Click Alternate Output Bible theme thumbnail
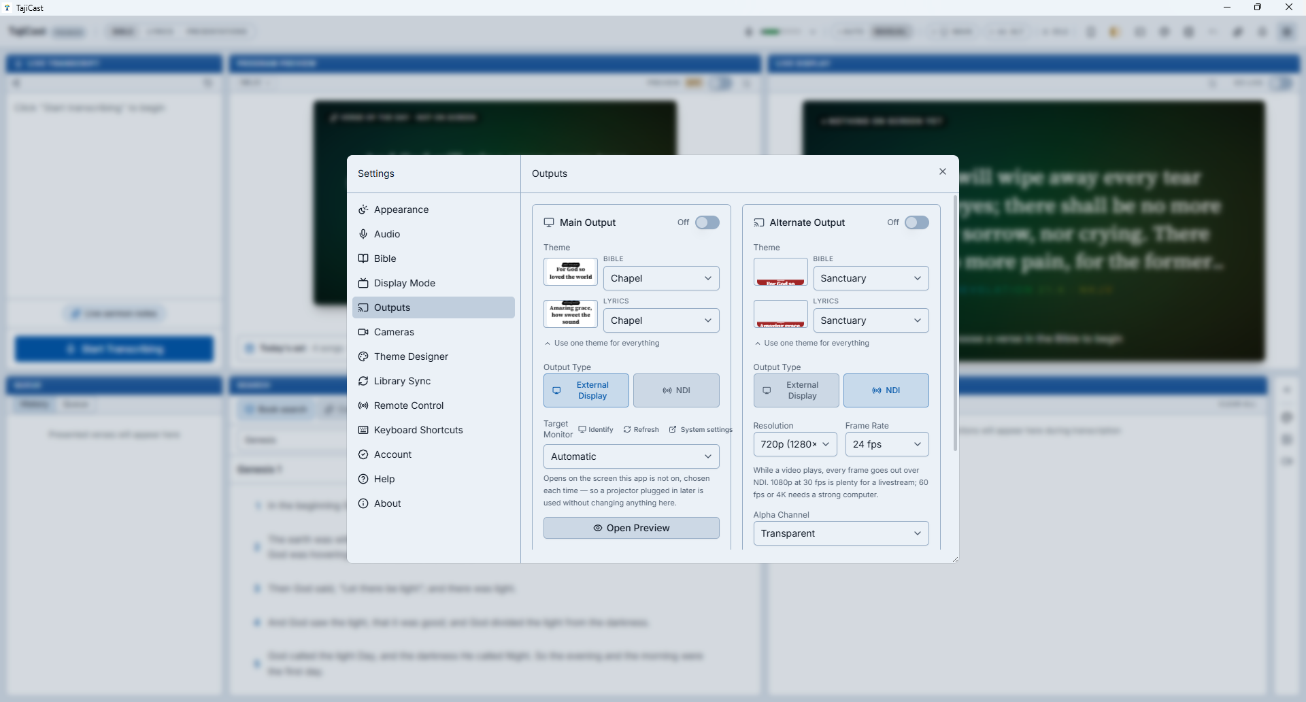 (x=781, y=272)
